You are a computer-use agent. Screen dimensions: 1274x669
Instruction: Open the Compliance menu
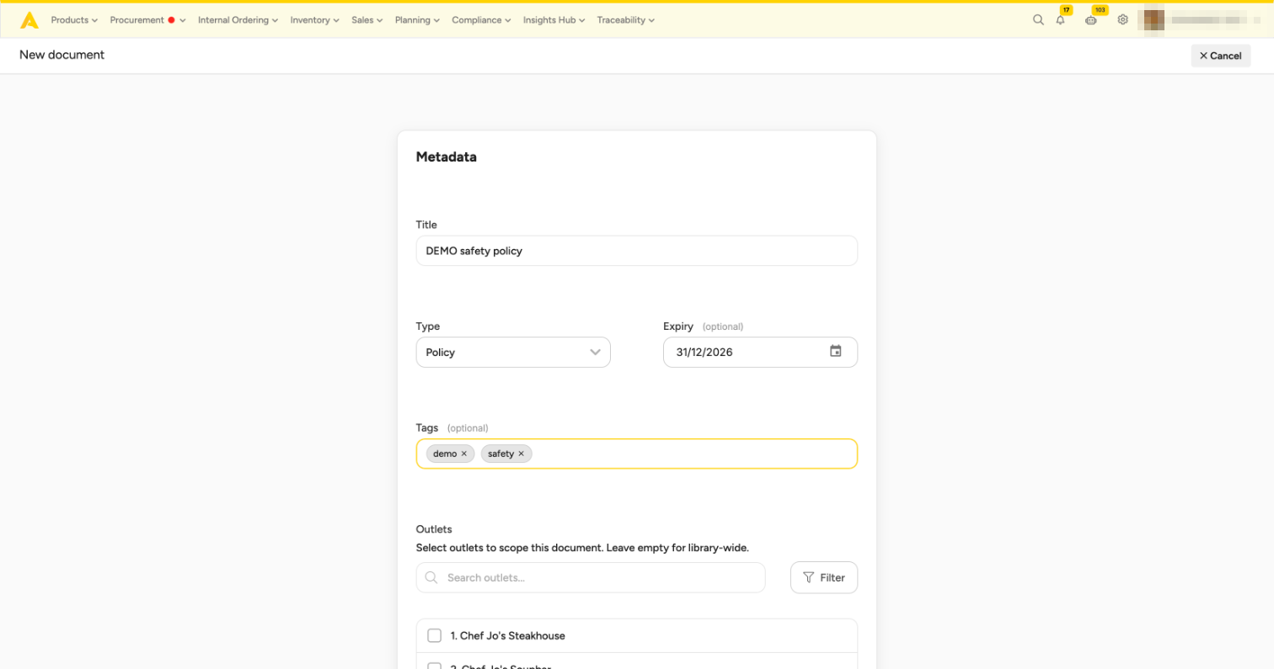[481, 20]
